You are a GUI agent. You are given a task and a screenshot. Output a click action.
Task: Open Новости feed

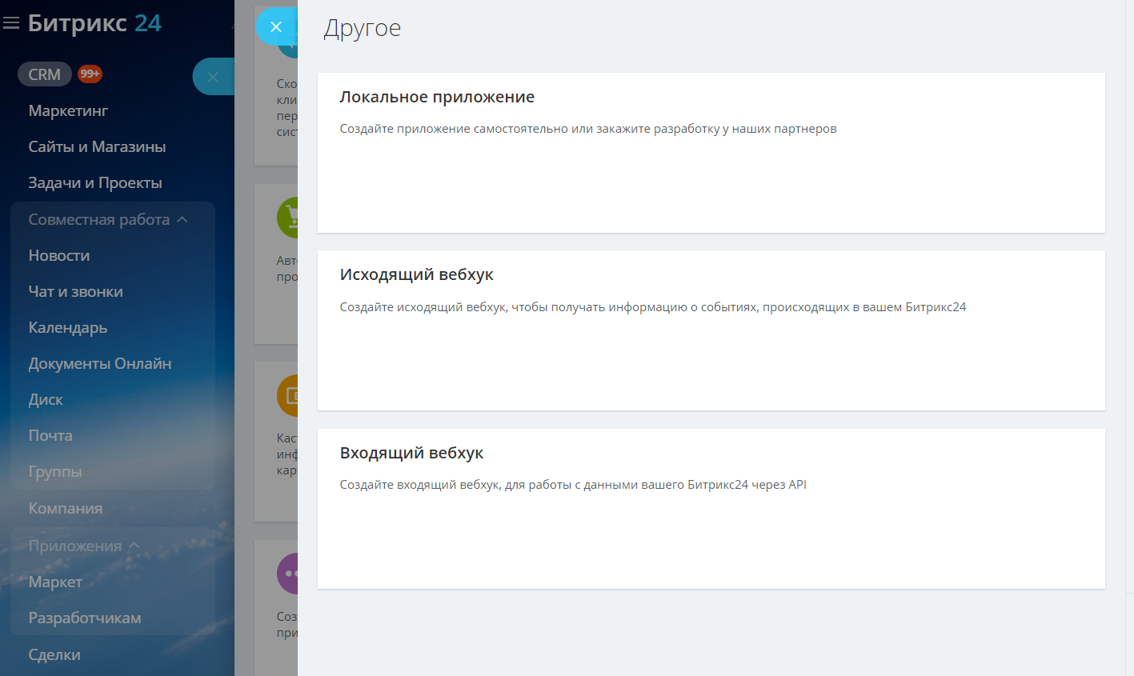59,255
